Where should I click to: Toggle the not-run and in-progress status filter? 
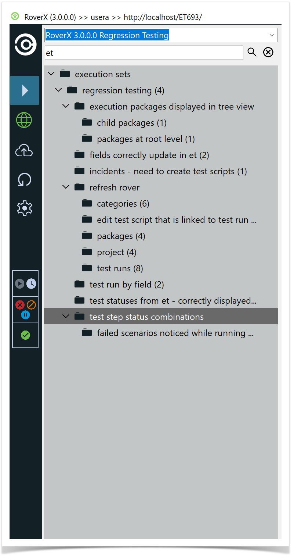(x=25, y=283)
